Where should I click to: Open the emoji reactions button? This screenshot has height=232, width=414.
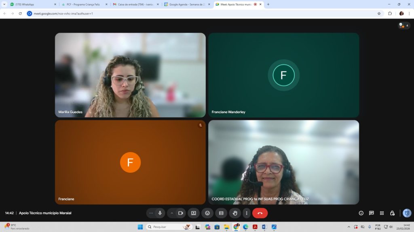point(207,213)
